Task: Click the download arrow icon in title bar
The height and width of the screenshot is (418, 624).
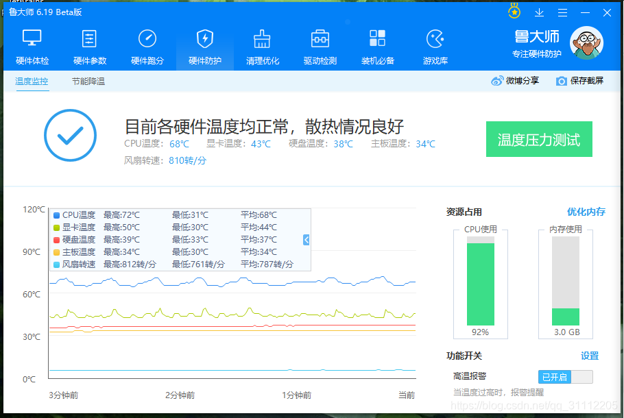Action: [539, 12]
